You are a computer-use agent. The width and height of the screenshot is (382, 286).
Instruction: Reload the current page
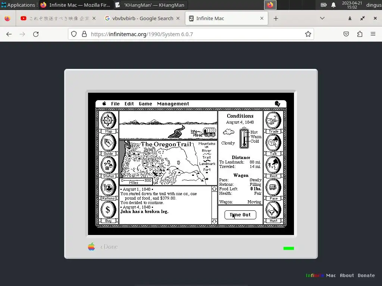tap(36, 34)
